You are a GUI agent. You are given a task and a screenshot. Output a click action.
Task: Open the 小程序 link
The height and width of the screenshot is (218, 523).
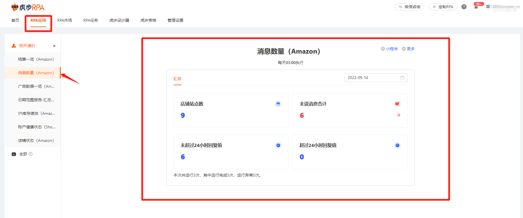pyautogui.click(x=389, y=49)
